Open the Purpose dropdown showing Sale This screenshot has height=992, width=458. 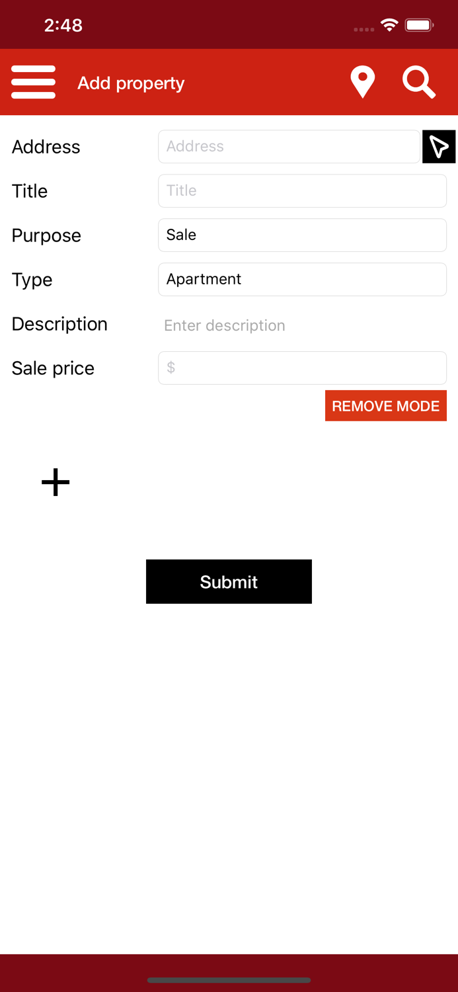click(302, 235)
